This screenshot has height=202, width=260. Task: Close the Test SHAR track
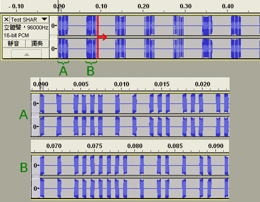tap(6, 20)
